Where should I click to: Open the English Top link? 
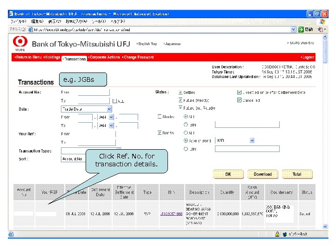tap(147, 44)
